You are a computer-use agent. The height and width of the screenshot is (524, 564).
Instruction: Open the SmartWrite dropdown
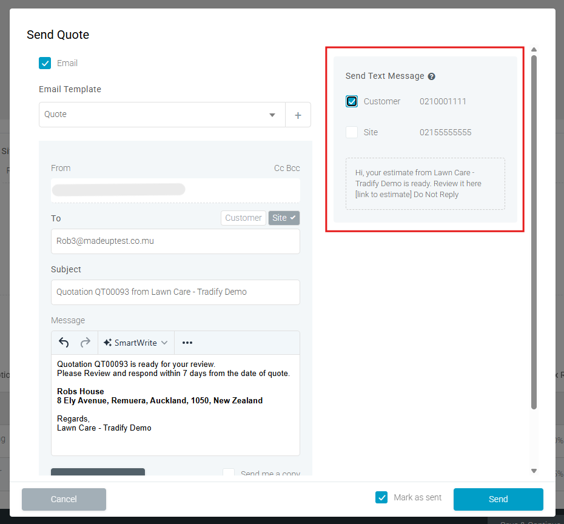[x=136, y=343]
